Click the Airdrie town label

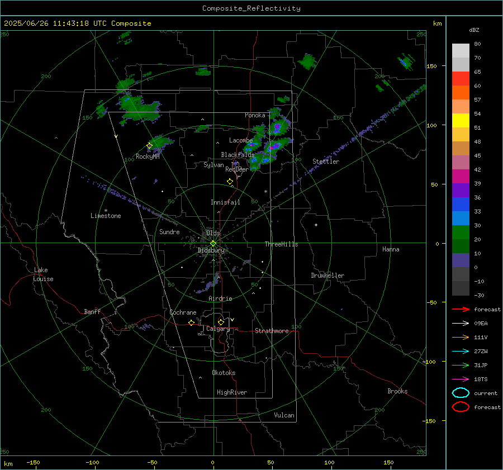pos(220,298)
